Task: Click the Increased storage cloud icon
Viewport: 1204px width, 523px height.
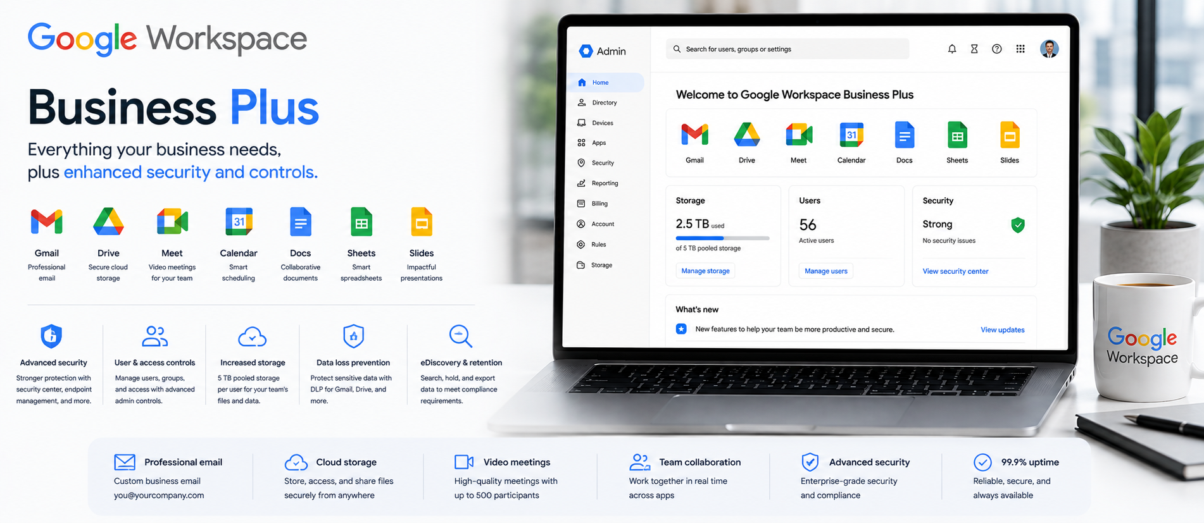Action: tap(252, 337)
